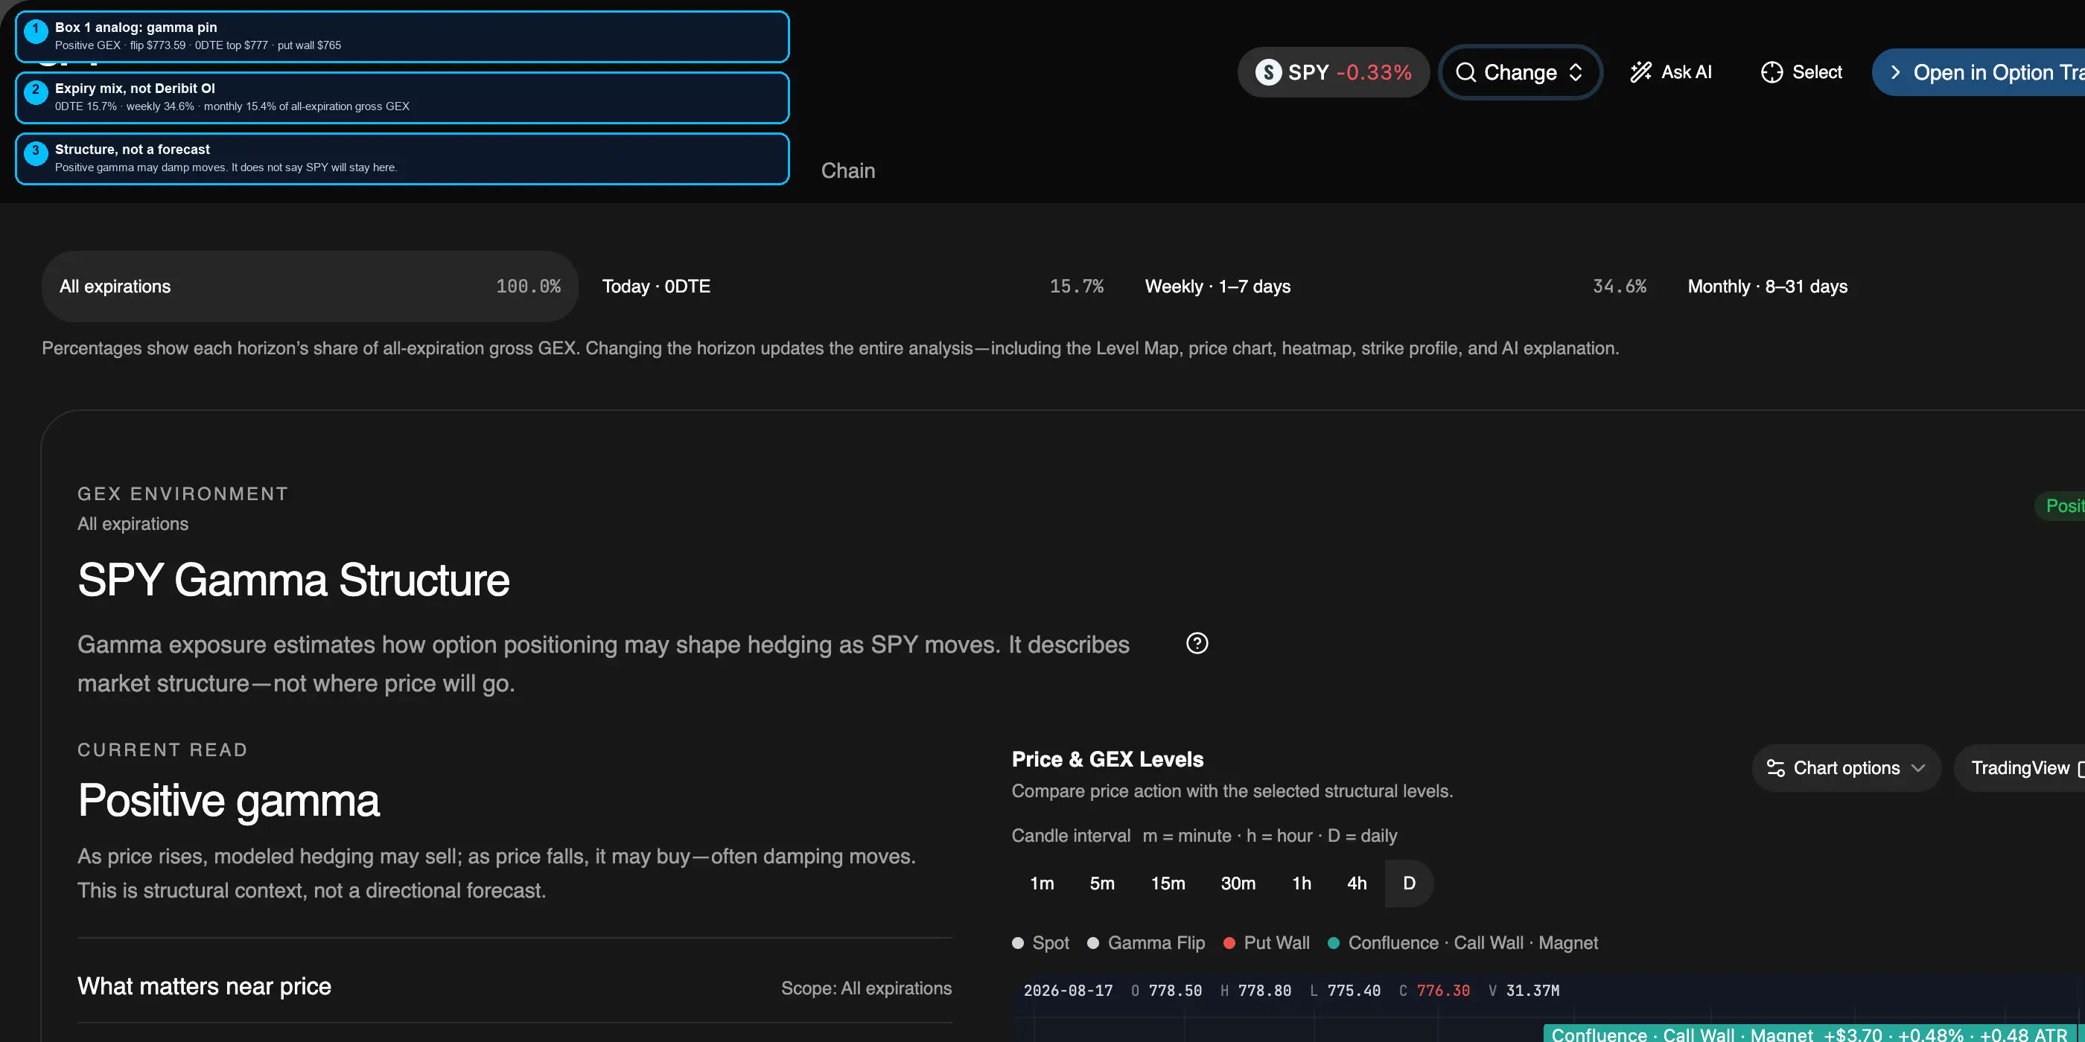
Task: Click the Chart options sliders icon
Action: tap(1776, 768)
